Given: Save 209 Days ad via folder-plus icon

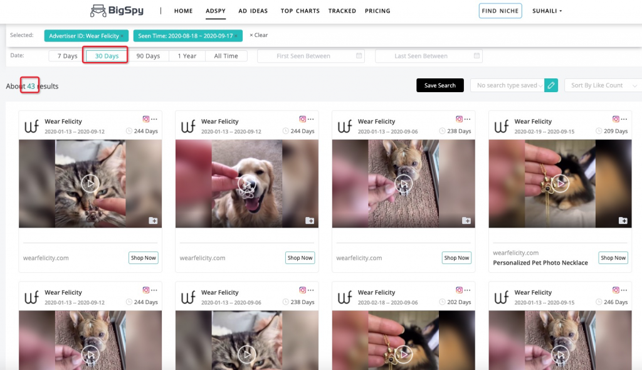Looking at the screenshot, I should click(x=623, y=221).
